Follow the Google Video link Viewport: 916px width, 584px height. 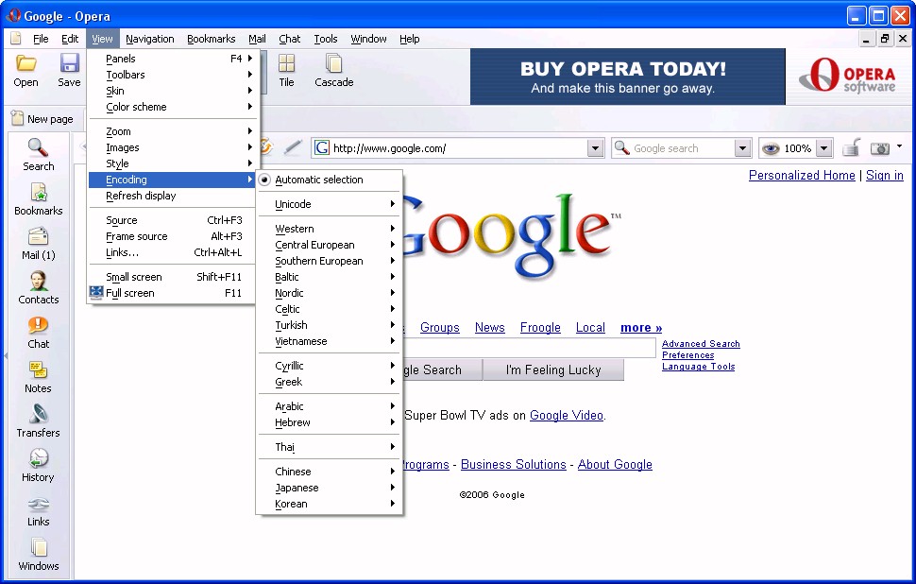click(x=566, y=415)
